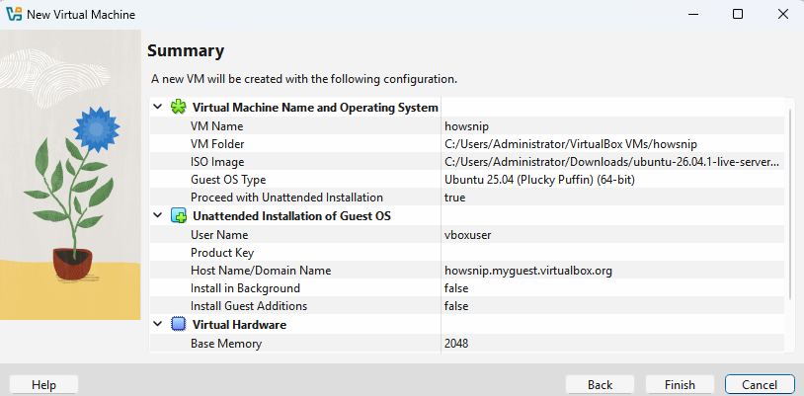Image resolution: width=804 pixels, height=396 pixels.
Task: Select Proceed with Unattended Installation row label
Action: [286, 198]
